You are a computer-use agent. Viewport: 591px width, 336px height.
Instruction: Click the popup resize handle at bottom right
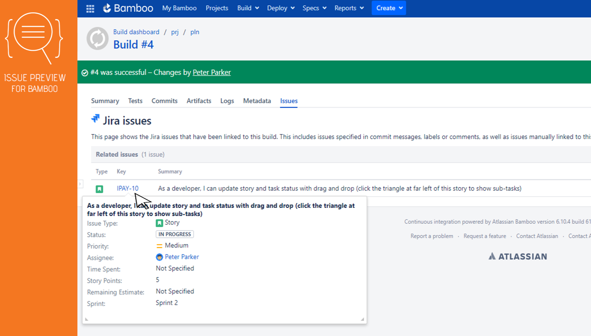point(362,319)
